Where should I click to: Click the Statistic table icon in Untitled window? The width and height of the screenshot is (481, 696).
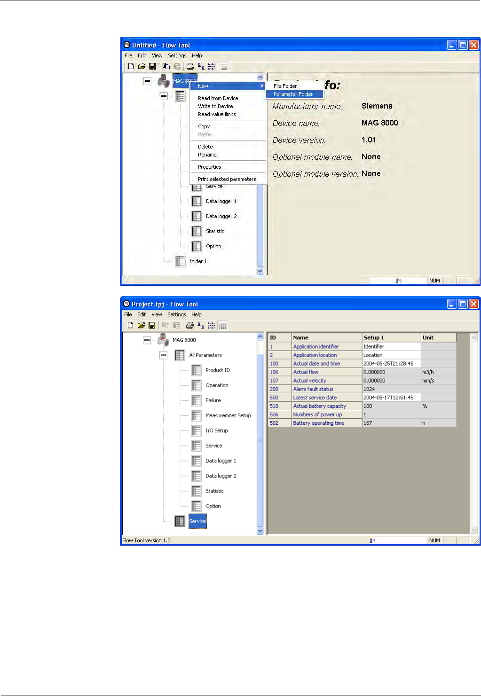[x=197, y=231]
